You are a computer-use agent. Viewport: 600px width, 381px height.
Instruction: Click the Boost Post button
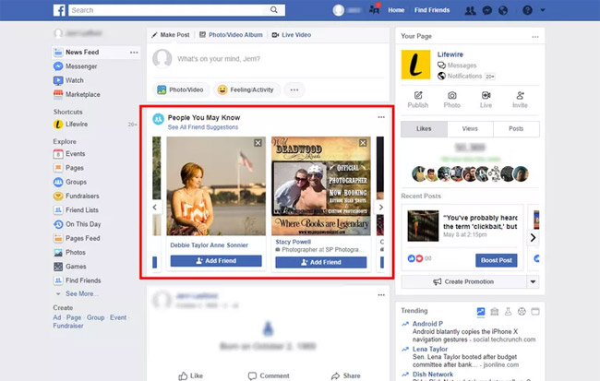pos(497,260)
